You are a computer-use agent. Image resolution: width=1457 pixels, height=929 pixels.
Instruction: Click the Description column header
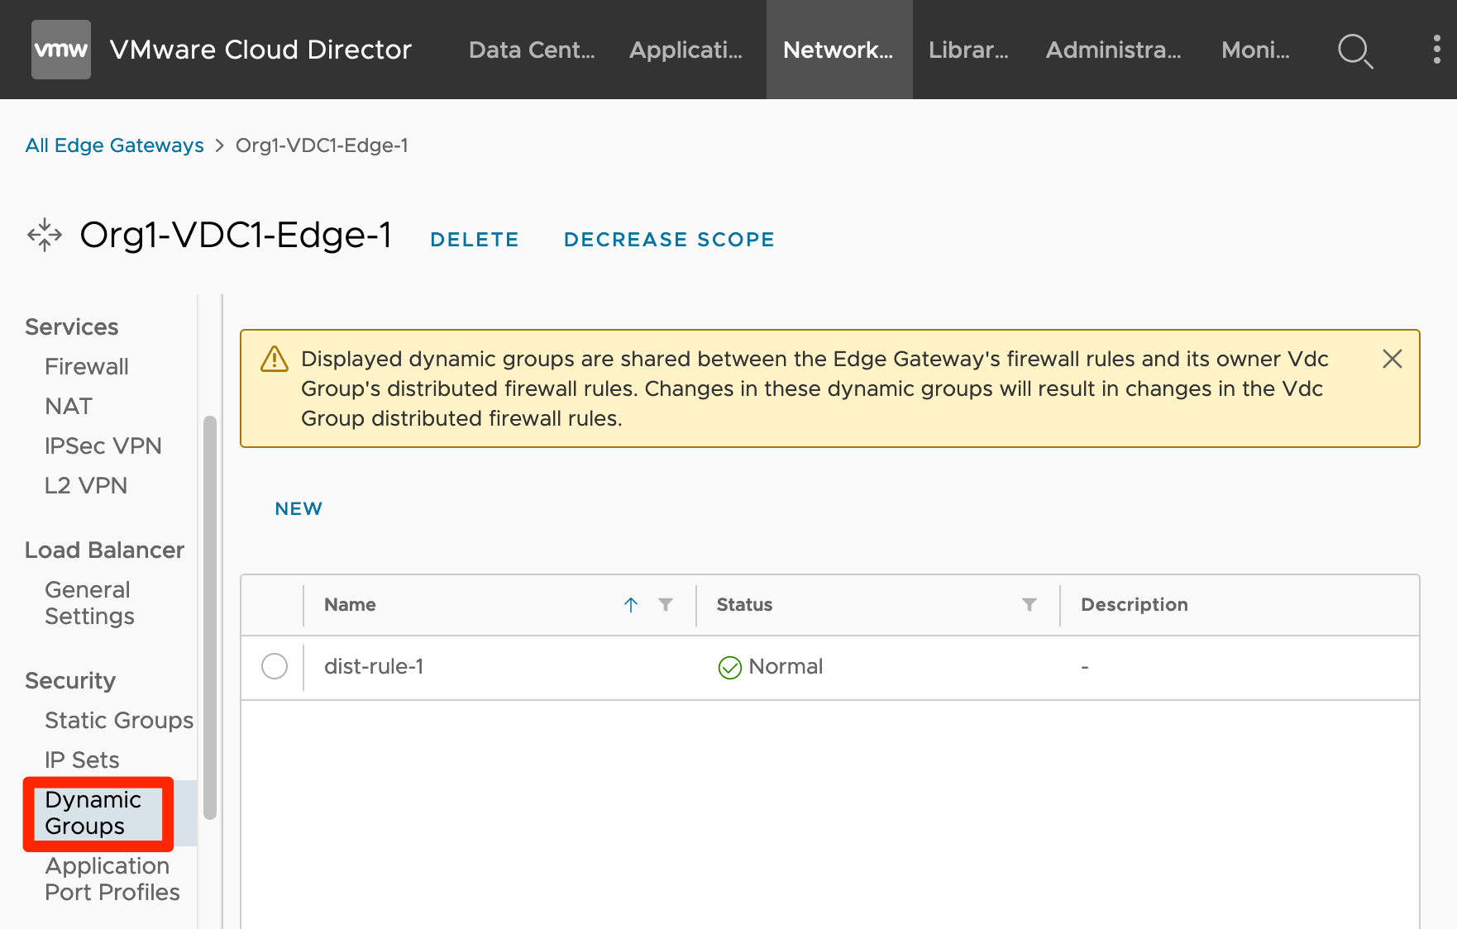pyautogui.click(x=1135, y=605)
